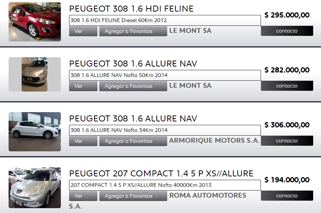Open the white 308 Allure NAV 34Km photo

tap(34, 131)
